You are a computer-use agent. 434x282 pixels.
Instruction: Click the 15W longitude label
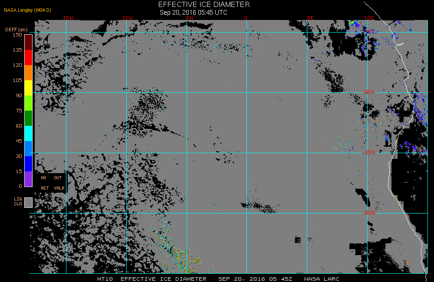[68, 18]
